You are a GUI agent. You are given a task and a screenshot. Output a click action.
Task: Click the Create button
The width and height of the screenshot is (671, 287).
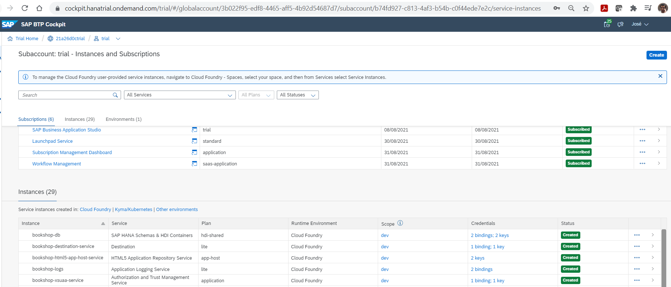656,55
